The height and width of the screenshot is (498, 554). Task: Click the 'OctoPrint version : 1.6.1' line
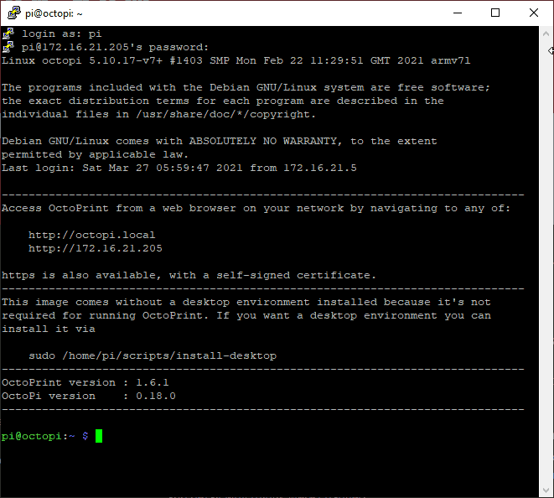[x=85, y=383]
